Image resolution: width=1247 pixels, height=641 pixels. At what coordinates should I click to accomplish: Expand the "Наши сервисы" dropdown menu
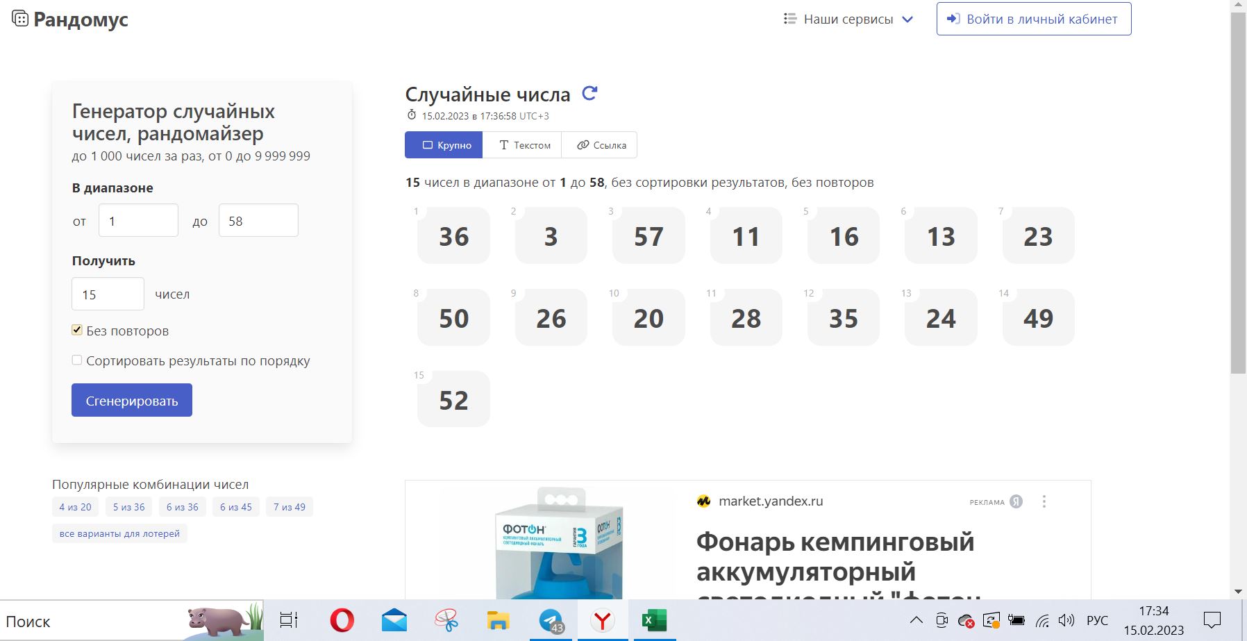click(848, 19)
